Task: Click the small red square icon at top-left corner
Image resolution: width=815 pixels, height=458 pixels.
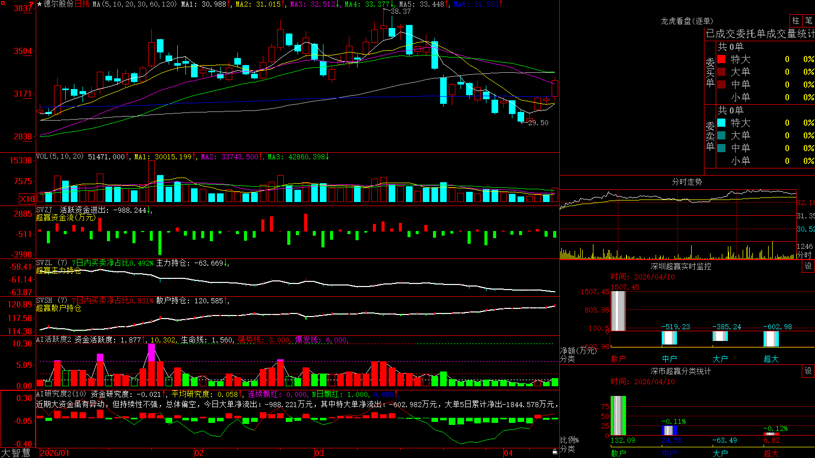Action: (3, 3)
